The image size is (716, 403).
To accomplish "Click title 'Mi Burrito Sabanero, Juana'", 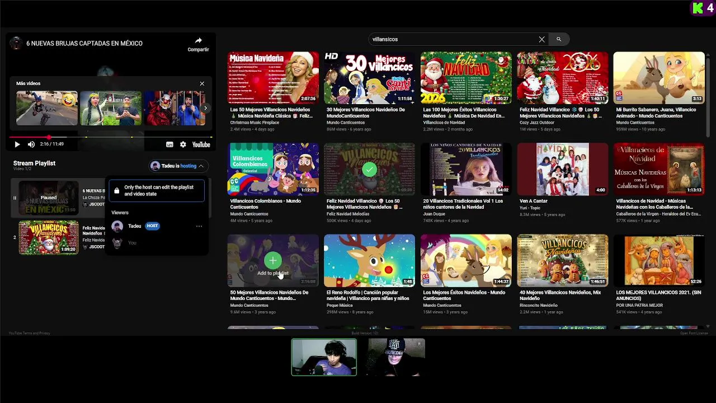I will [x=656, y=113].
